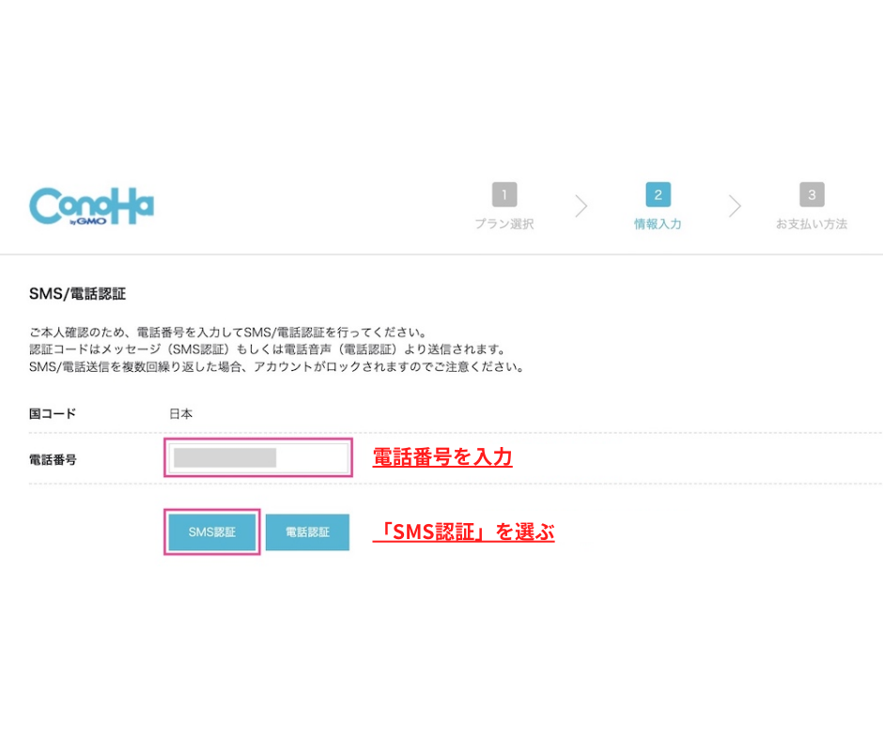The image size is (883, 740).
Task: Click the line starting ご本人確認のため
Action: 228,332
